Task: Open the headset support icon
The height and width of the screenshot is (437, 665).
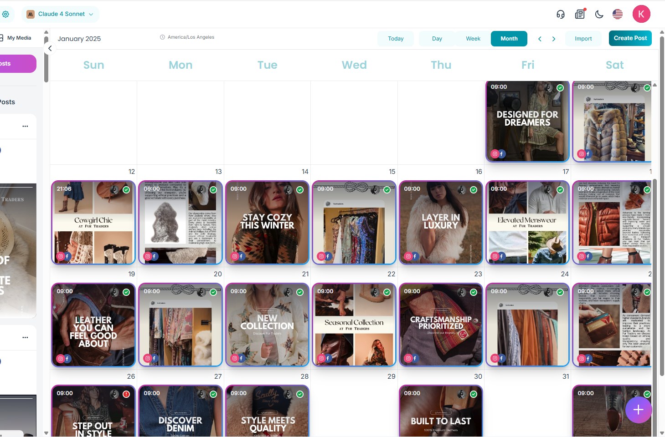Action: [x=561, y=14]
